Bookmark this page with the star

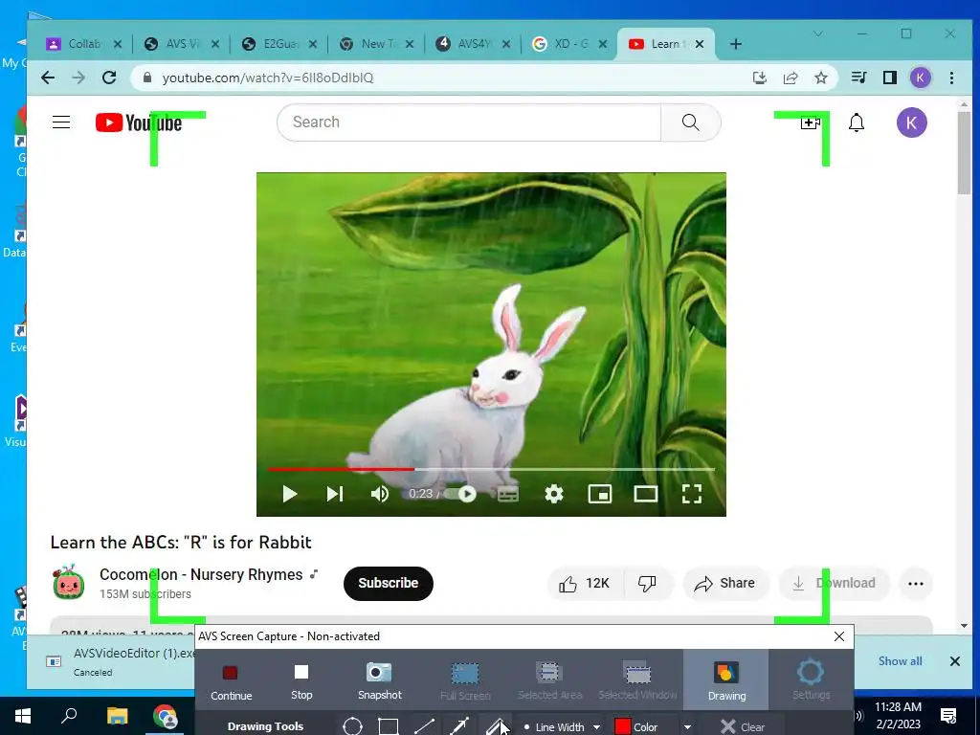pyautogui.click(x=820, y=78)
